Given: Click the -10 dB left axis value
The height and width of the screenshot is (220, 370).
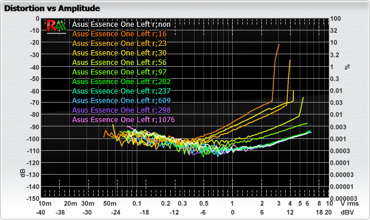Looking at the screenshot, I should [35, 30].
